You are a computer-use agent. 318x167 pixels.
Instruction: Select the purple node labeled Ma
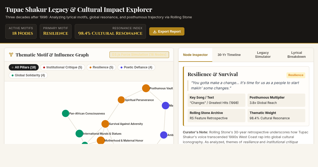click(165, 106)
